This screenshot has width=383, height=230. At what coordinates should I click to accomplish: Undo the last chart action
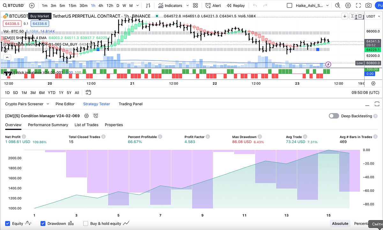(x=254, y=5)
